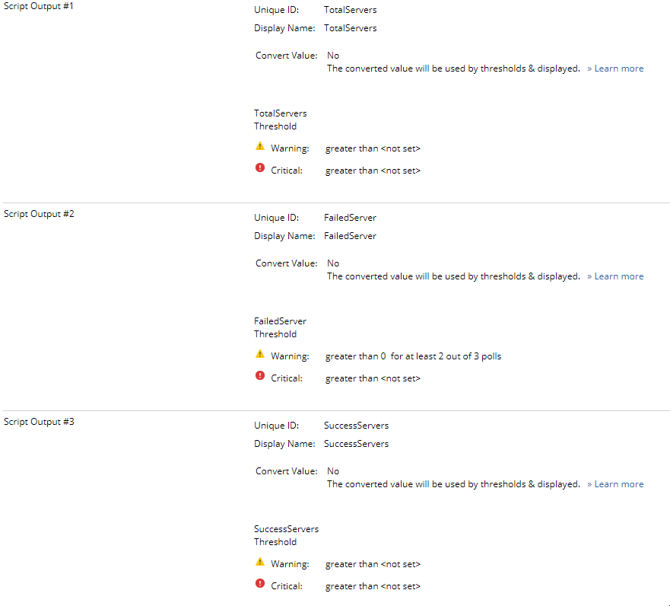Click TotalServers Critical 'greater than <not set>' value
670x606 pixels.
[373, 171]
